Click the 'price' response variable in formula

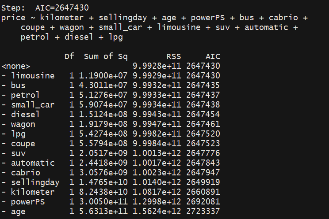click(13, 18)
